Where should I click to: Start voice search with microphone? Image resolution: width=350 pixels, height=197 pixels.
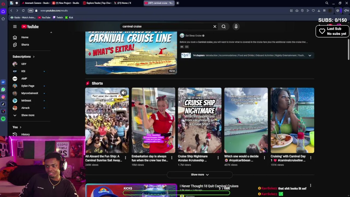(236, 27)
